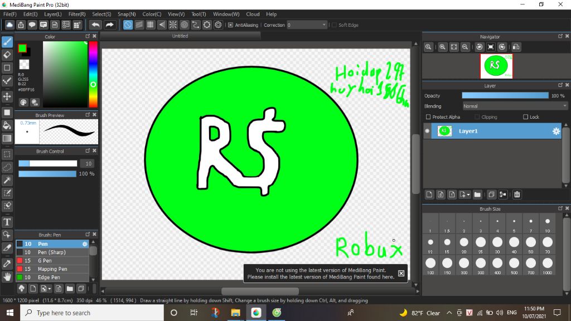Add new folder in Layer panel
Screen dimensions: 571x321
point(477,194)
